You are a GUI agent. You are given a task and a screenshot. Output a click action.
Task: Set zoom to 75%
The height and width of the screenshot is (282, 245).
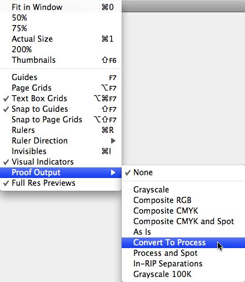pos(61,28)
